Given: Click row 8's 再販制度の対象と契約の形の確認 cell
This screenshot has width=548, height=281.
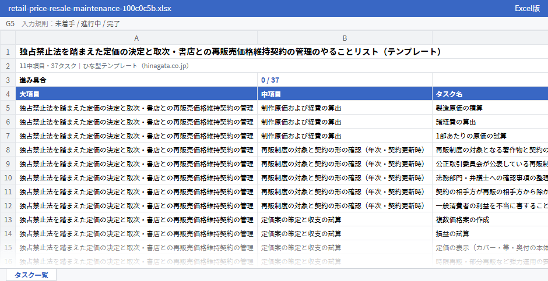Looking at the screenshot, I should click(x=345, y=150).
